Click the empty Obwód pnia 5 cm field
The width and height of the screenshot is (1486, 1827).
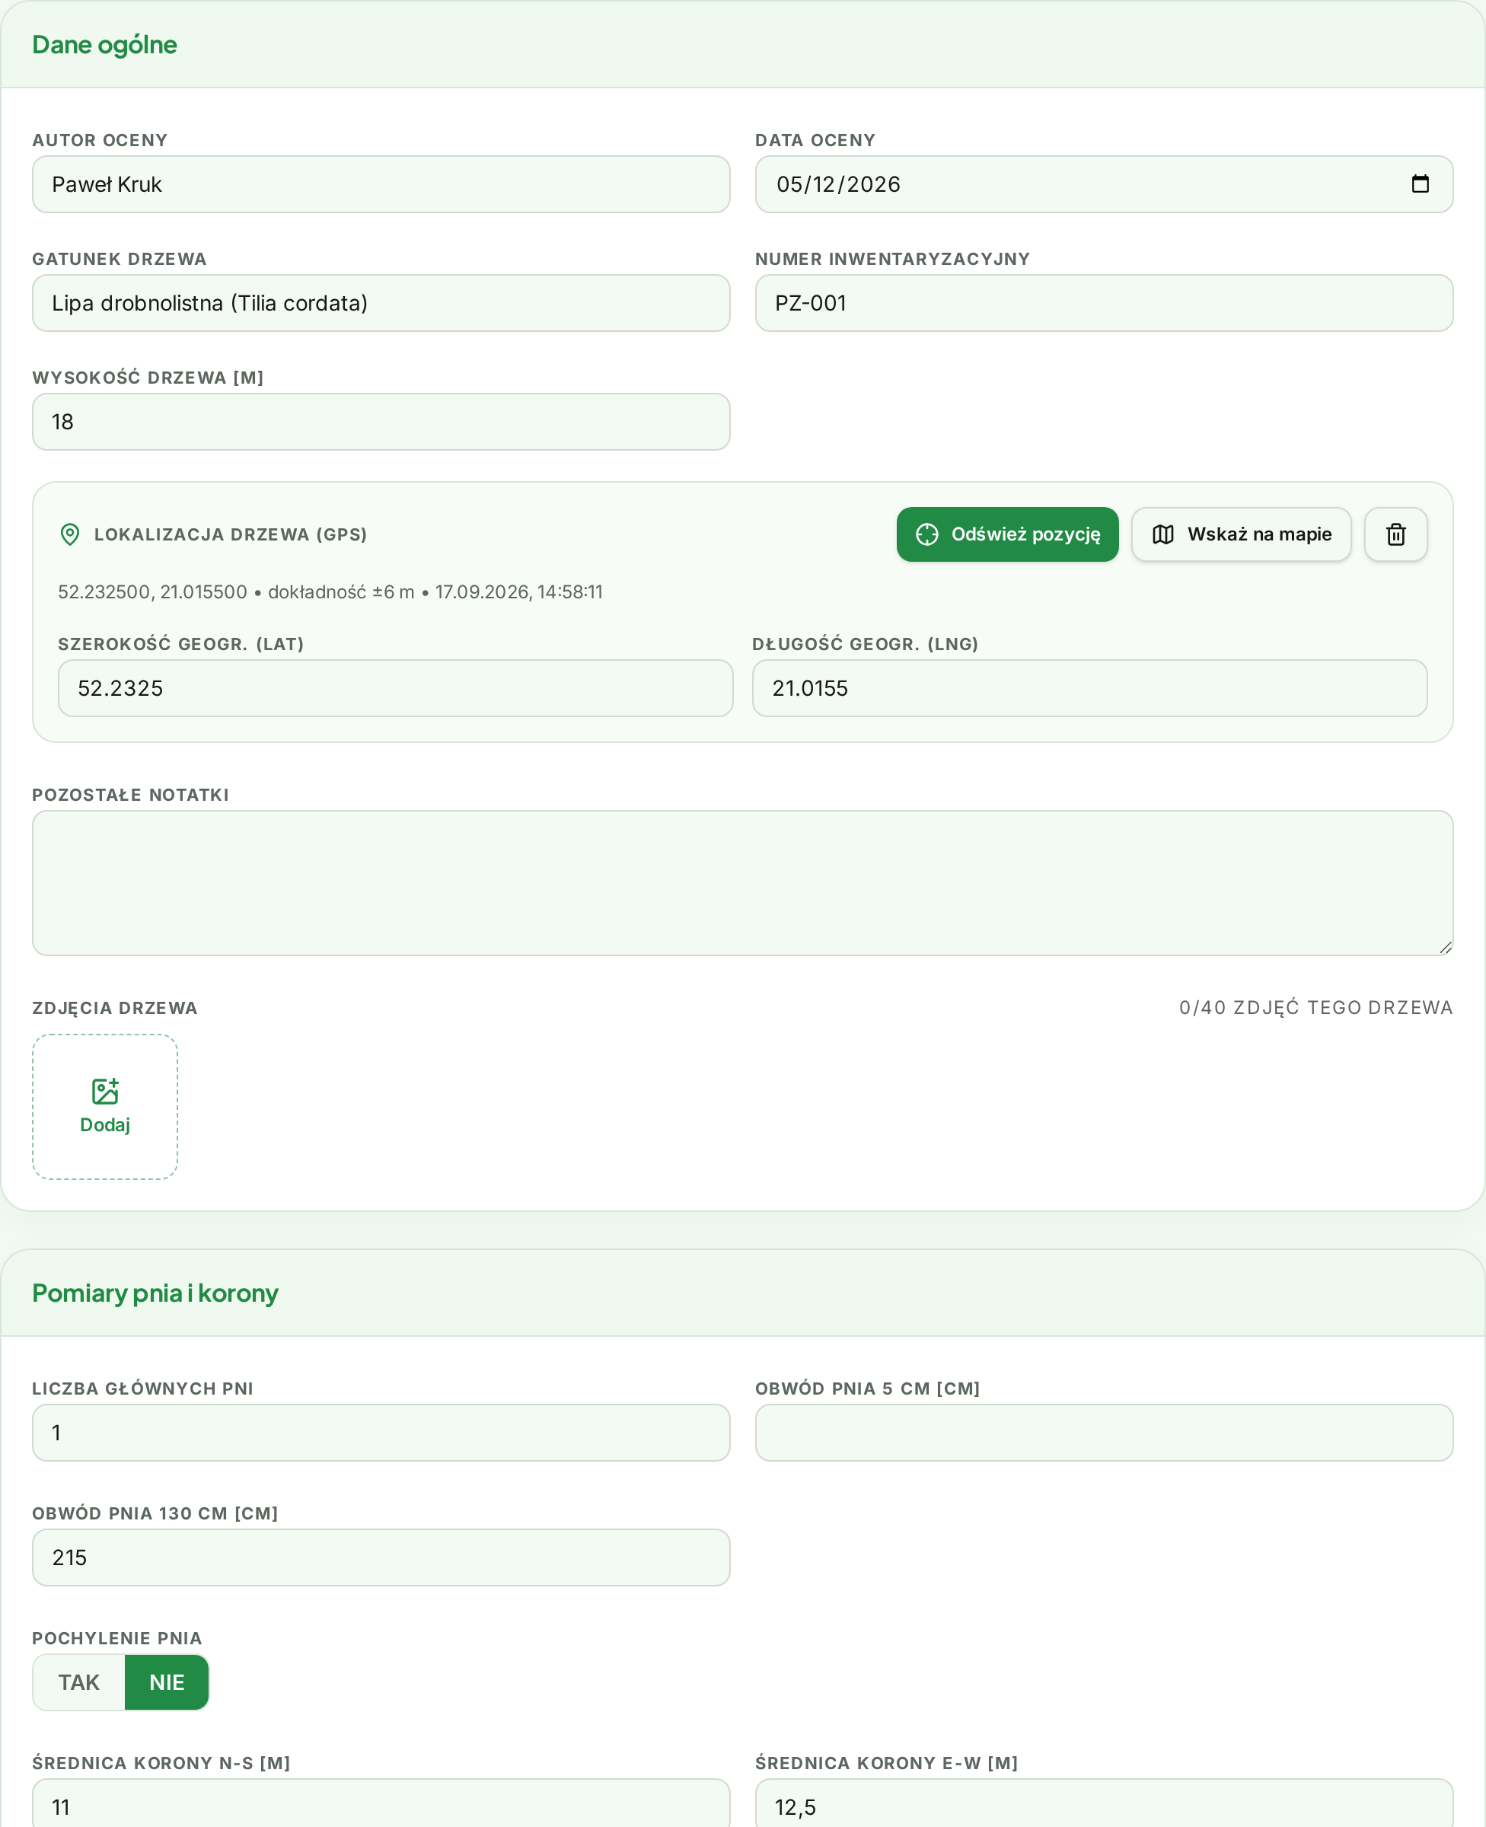click(x=1103, y=1432)
